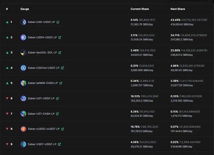Screen dimensions: 214x155
Task: Open external link for Saber UST-CASH LP
Action: (57, 114)
